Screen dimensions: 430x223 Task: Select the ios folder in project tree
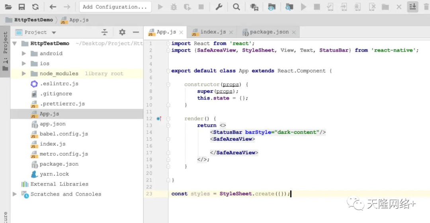45,64
